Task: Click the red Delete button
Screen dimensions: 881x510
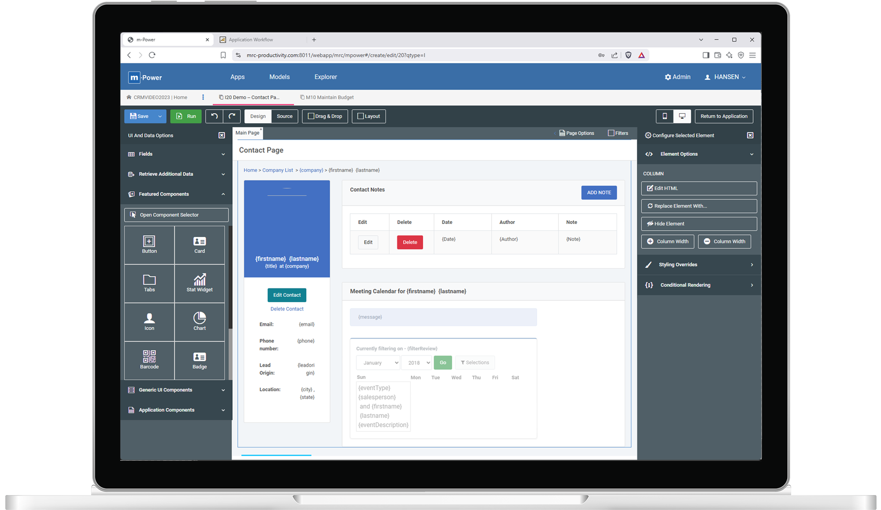Action: pos(410,242)
